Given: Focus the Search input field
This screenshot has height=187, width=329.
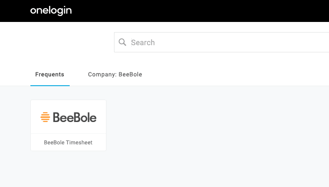Looking at the screenshot, I should click(220, 42).
